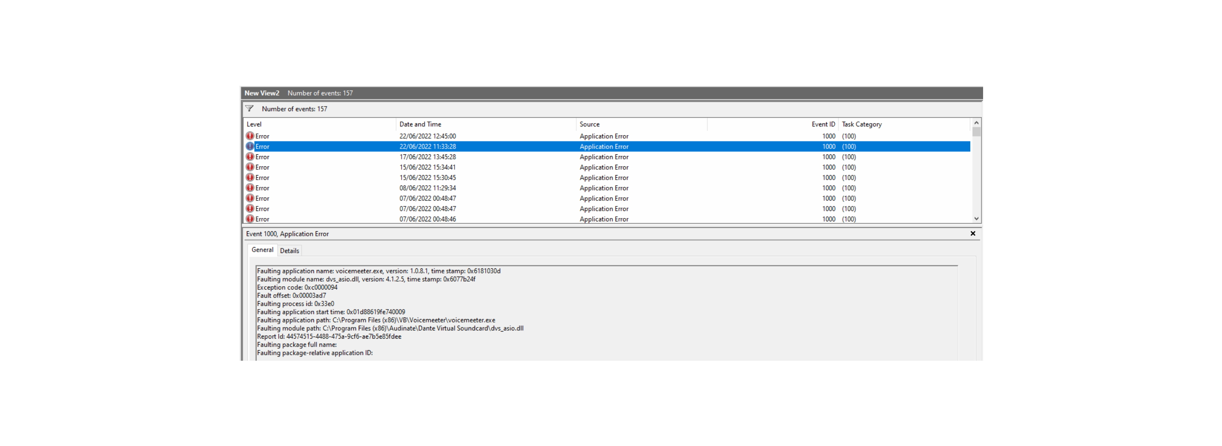The height and width of the screenshot is (446, 1222).
Task: Sort events by Level column
Action: coord(320,124)
